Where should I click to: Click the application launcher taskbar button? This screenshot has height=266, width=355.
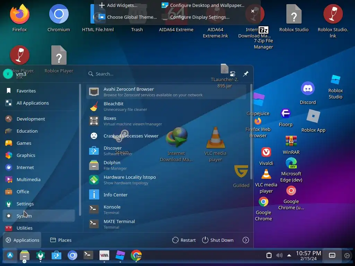[x=10, y=255]
